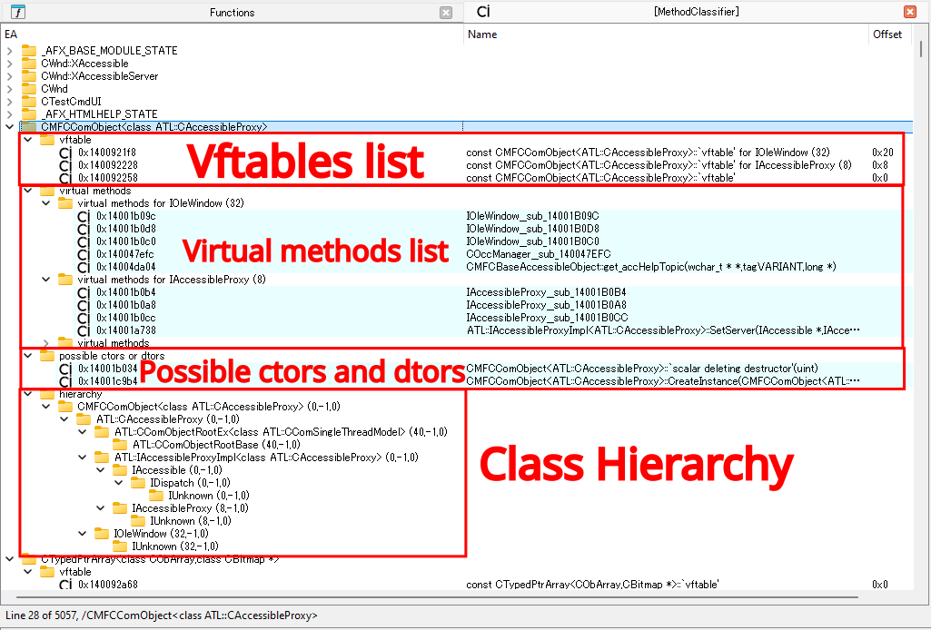931x630 pixels.
Task: Select ATL::CComObjectRootBase (40,-1,0) hierarchy item
Action: click(x=217, y=445)
